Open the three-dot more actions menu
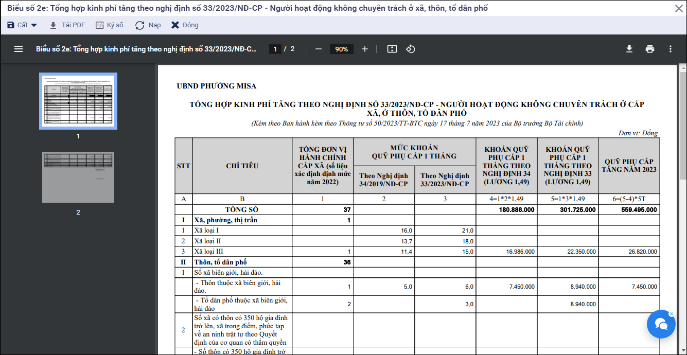The width and height of the screenshot is (687, 355). pos(671,49)
